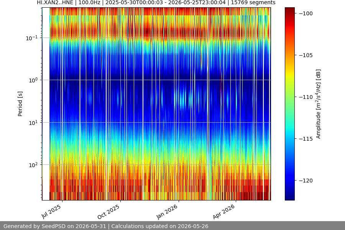Click the plot title starting HI.XAN2..HNE
The image size is (345, 230).
tap(156, 2)
